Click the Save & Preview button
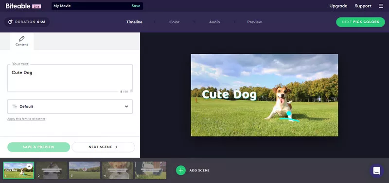The width and height of the screenshot is (389, 183). pos(39,147)
